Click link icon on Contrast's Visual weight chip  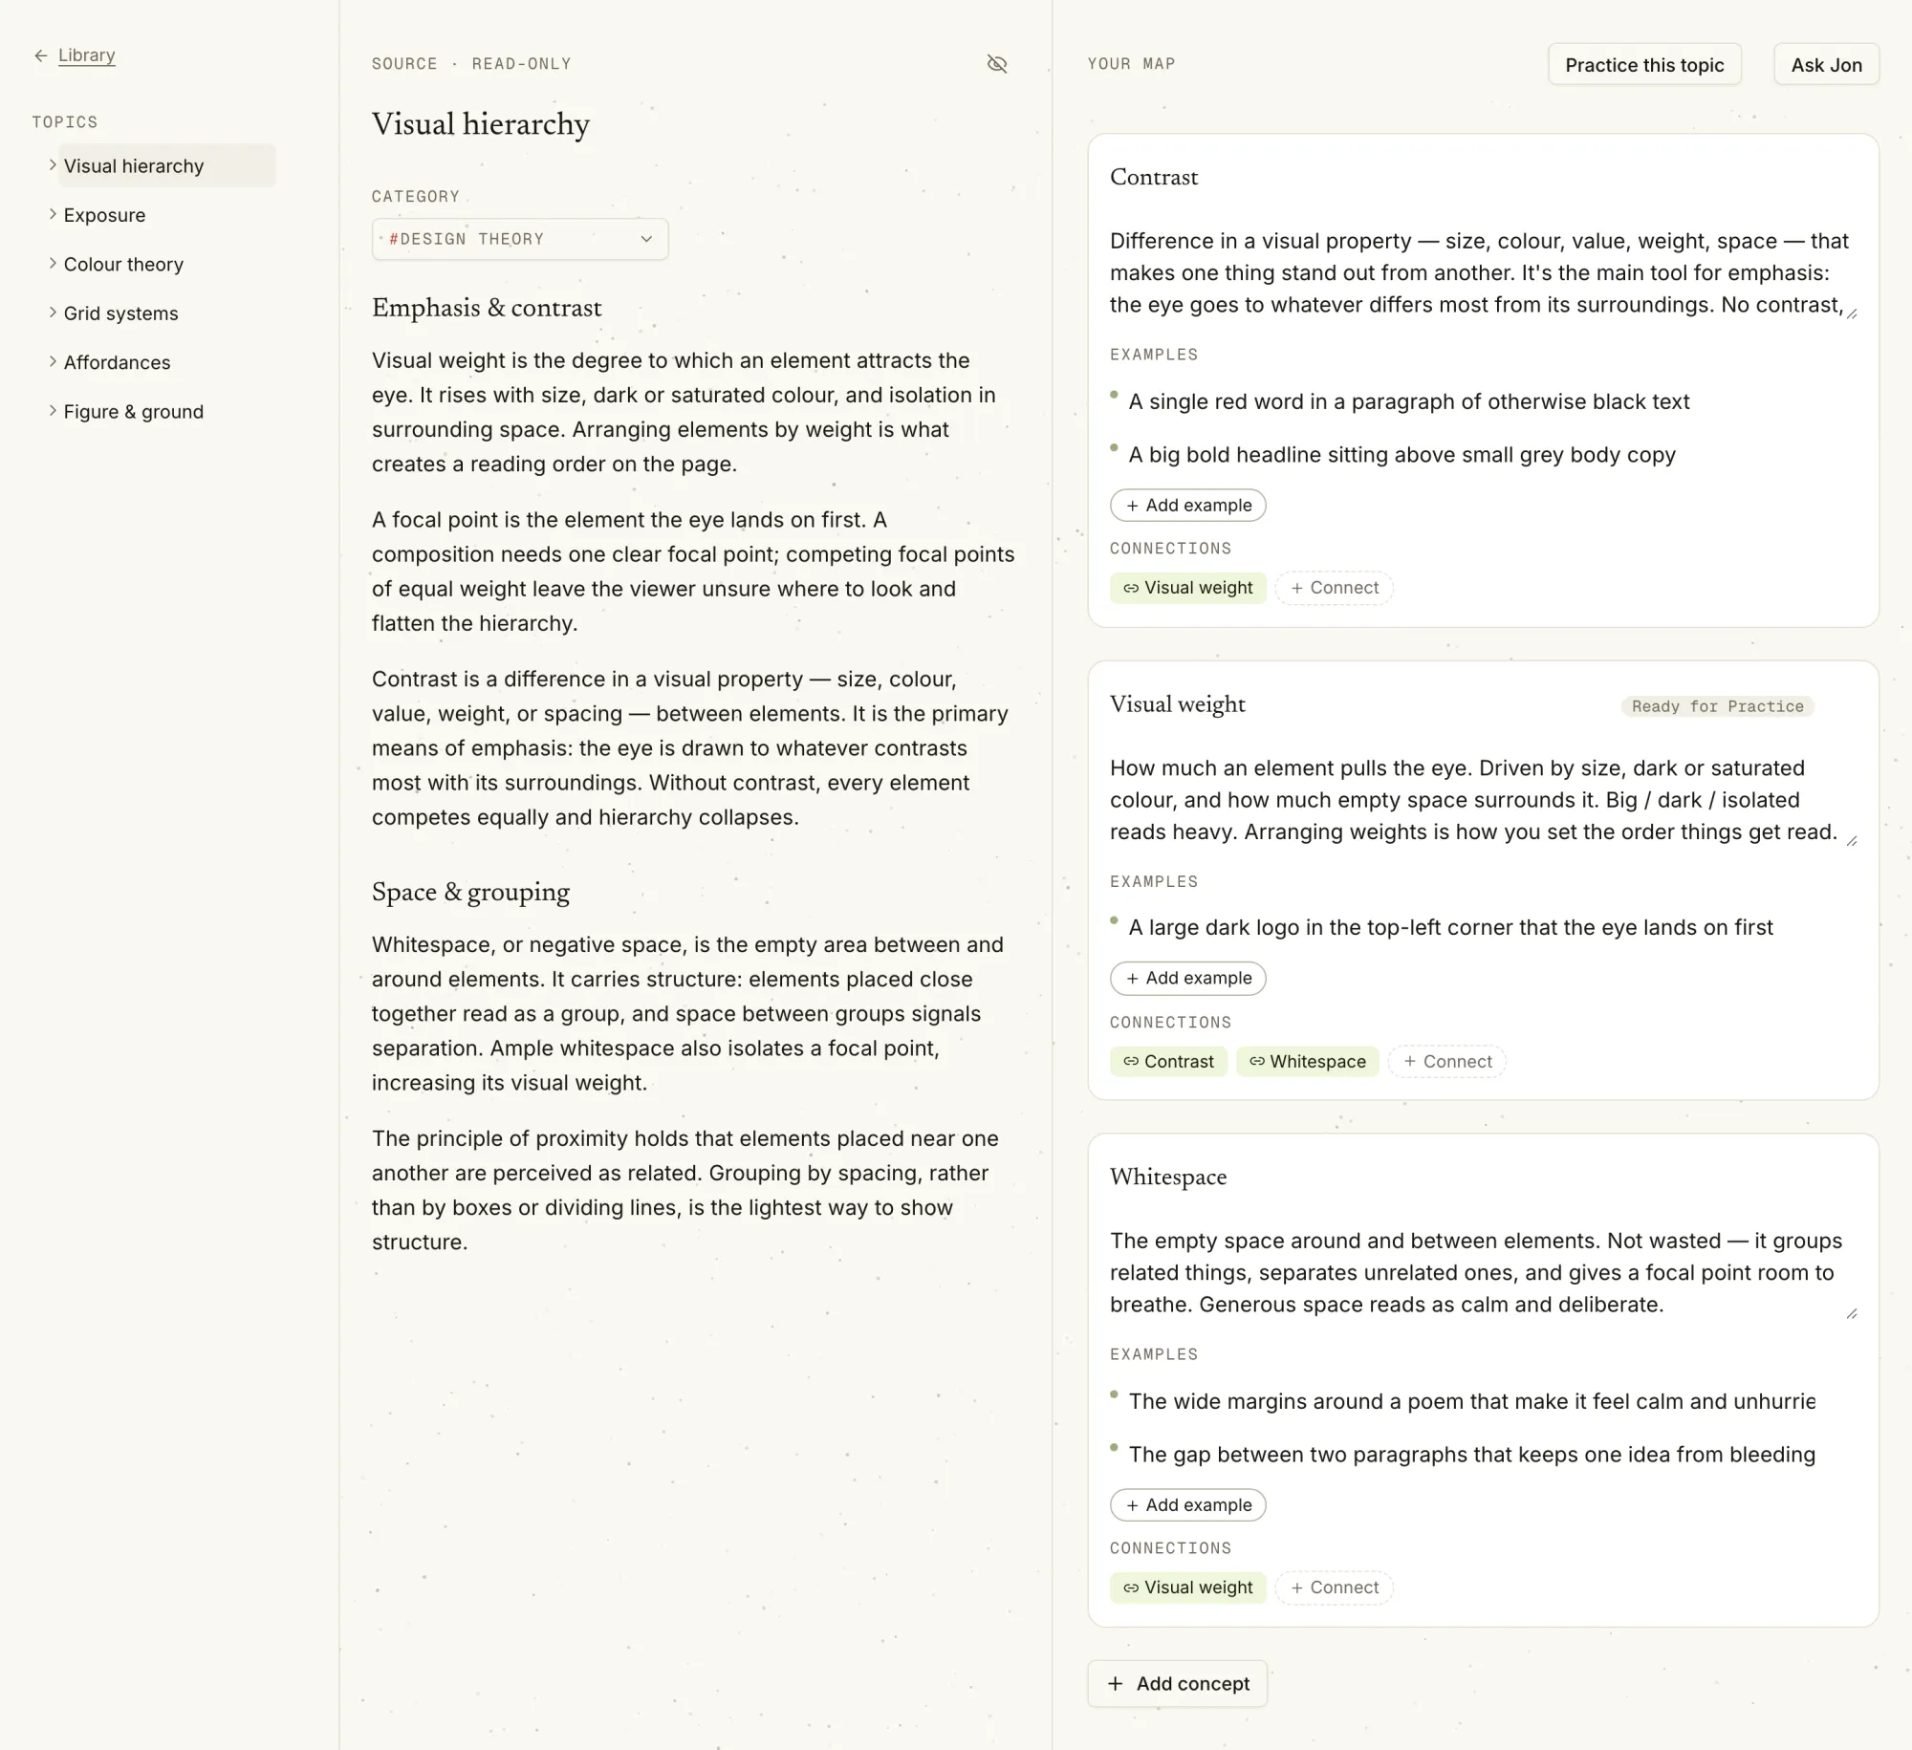pyautogui.click(x=1131, y=588)
